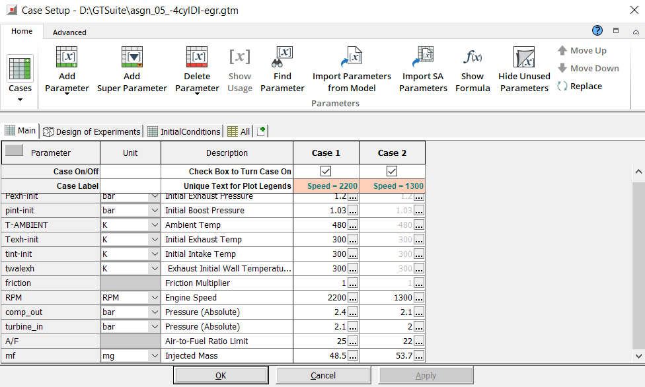The image size is (645, 387).
Task: Click the Replace tool
Action: point(580,86)
